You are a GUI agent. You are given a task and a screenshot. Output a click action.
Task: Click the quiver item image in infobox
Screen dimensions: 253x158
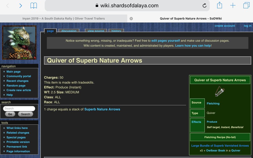(220, 91)
